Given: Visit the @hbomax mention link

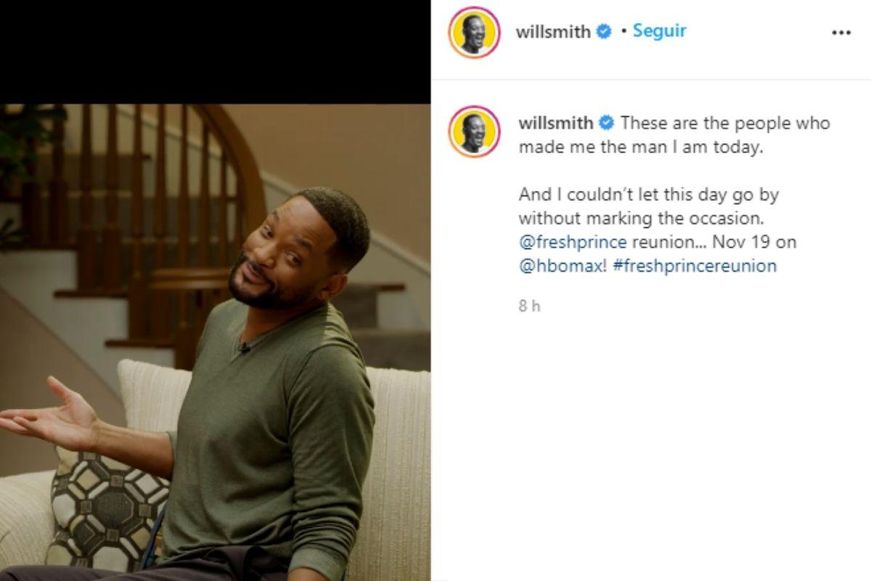Looking at the screenshot, I should click(x=559, y=266).
